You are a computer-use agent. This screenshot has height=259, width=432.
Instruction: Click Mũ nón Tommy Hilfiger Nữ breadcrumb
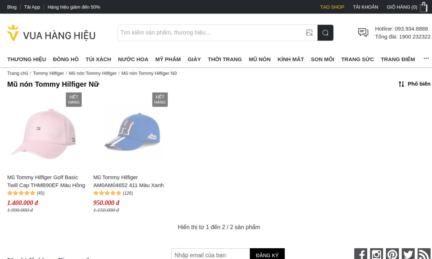click(x=149, y=73)
